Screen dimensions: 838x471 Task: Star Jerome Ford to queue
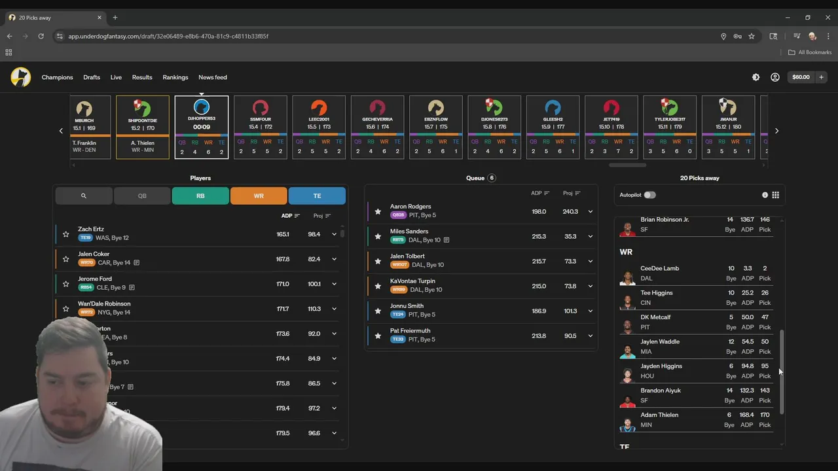point(65,284)
